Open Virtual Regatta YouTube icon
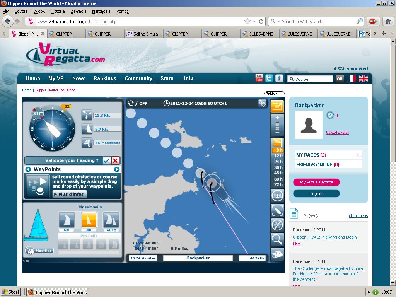This screenshot has width=396, height=297. [259, 78]
